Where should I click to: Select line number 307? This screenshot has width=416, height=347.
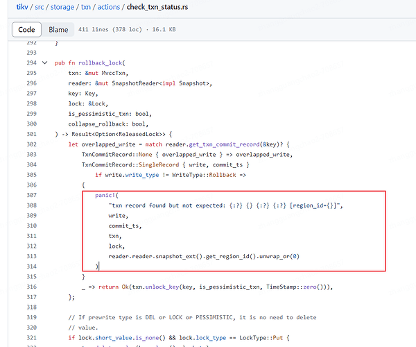point(32,195)
